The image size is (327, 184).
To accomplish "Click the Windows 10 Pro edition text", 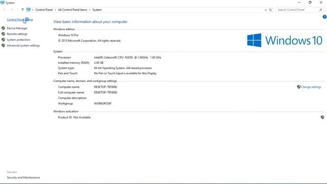I will tap(68, 35).
